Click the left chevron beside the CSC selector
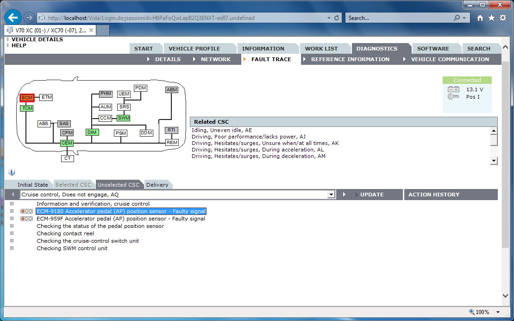This screenshot has width=514, height=321. (x=12, y=194)
